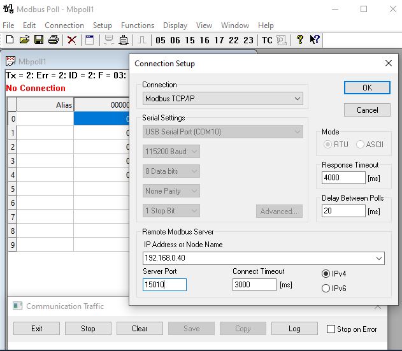Open function 05 Write Single Coil
This screenshot has width=402, height=351.
click(161, 40)
